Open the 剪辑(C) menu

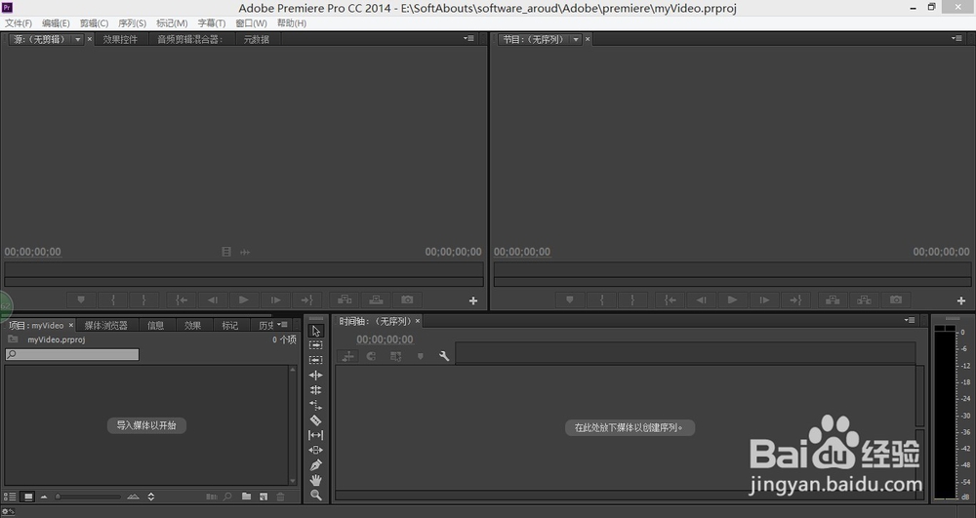coord(94,23)
